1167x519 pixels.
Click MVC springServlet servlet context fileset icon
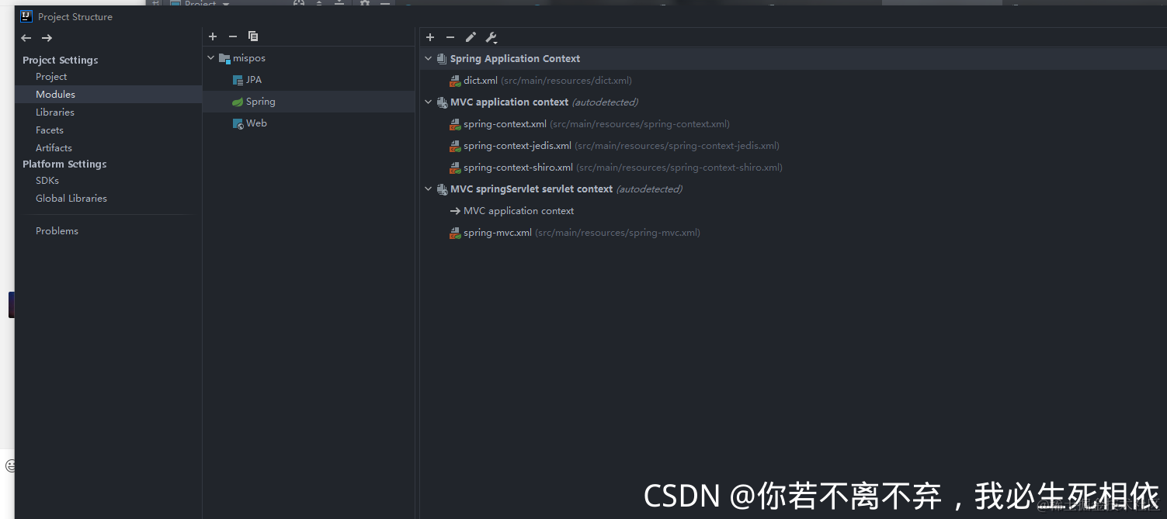pos(442,189)
